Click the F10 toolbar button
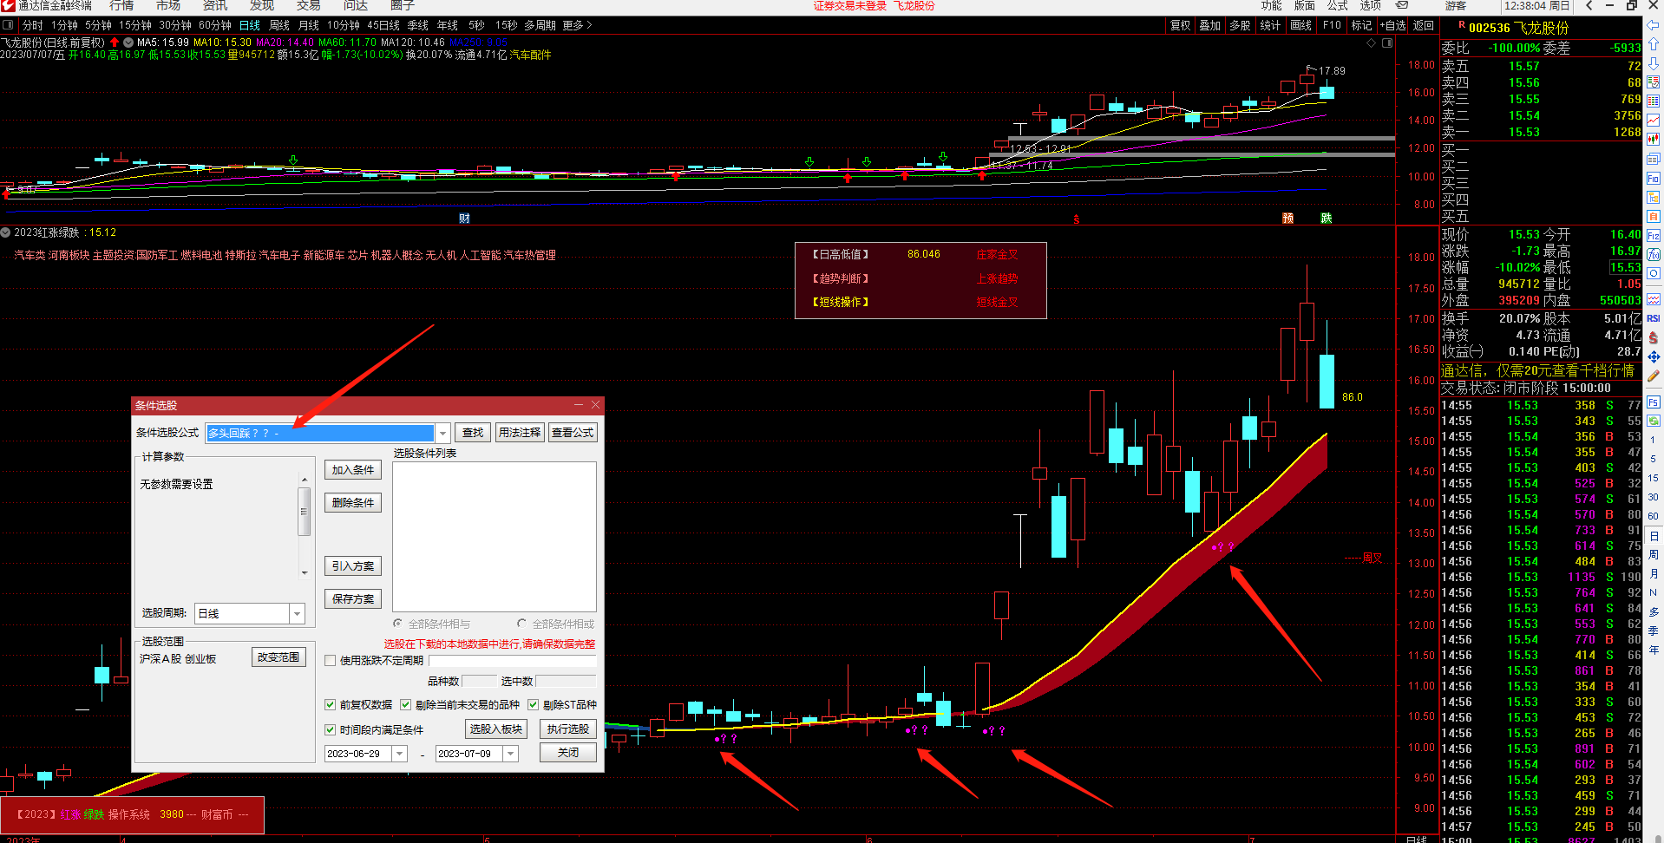Screen dimensions: 1664x843 [x=1332, y=25]
